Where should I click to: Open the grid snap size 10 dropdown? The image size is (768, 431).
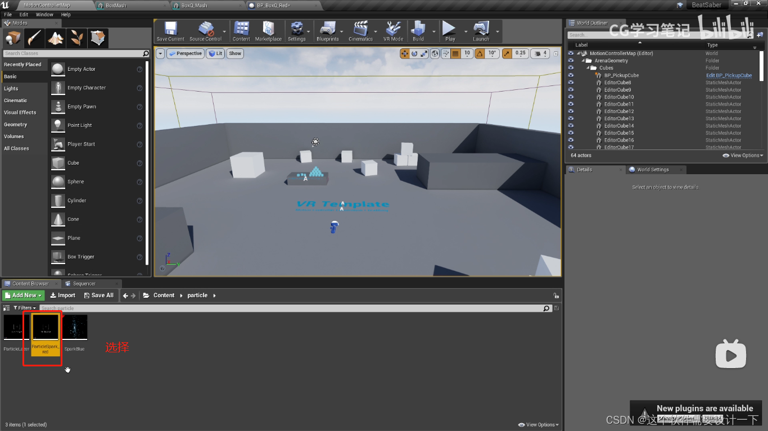(467, 53)
